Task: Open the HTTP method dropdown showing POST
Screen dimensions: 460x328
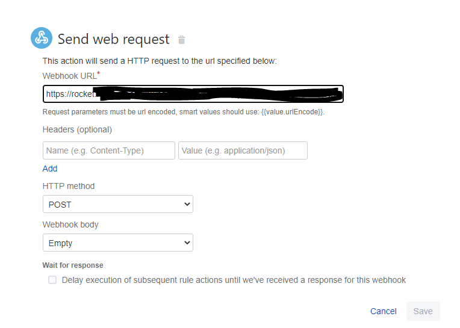Action: [118, 204]
